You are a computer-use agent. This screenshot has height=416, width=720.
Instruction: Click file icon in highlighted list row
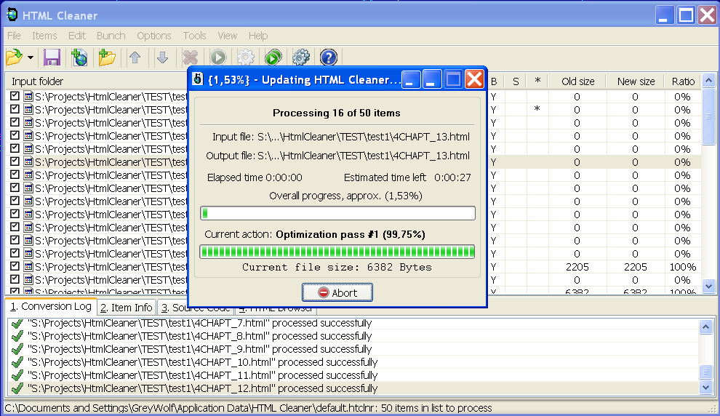pyautogui.click(x=28, y=162)
